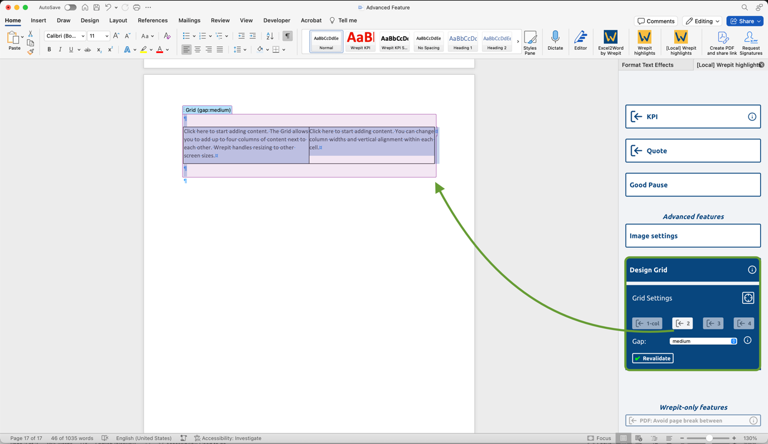Image resolution: width=768 pixels, height=444 pixels.
Task: Select the 1-col grid layout
Action: coord(647,323)
